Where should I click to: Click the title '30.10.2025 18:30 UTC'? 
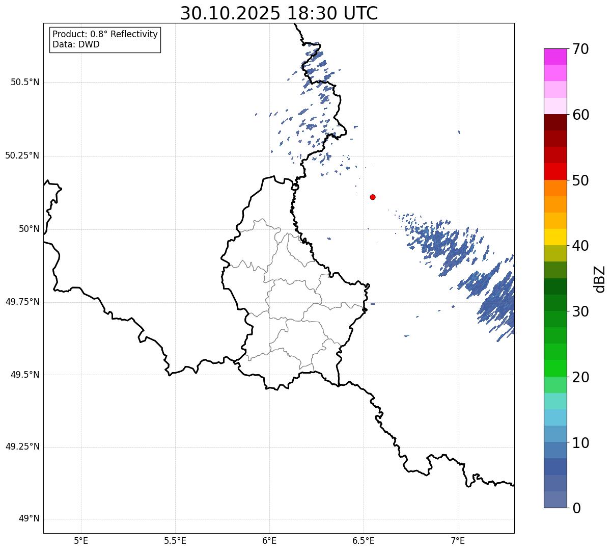[279, 13]
